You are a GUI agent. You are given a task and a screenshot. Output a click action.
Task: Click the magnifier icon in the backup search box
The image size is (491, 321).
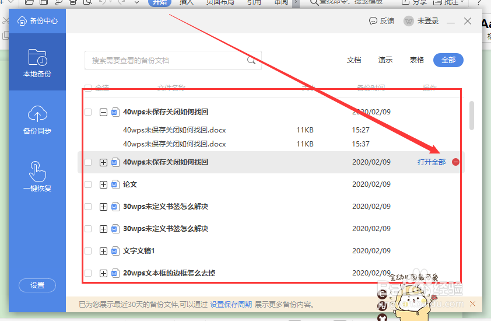(251, 60)
